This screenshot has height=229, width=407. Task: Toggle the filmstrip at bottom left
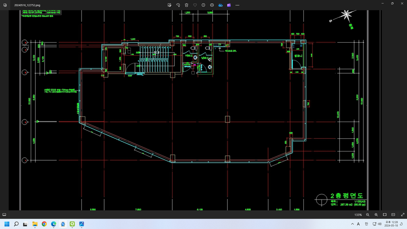[x=4, y=215]
